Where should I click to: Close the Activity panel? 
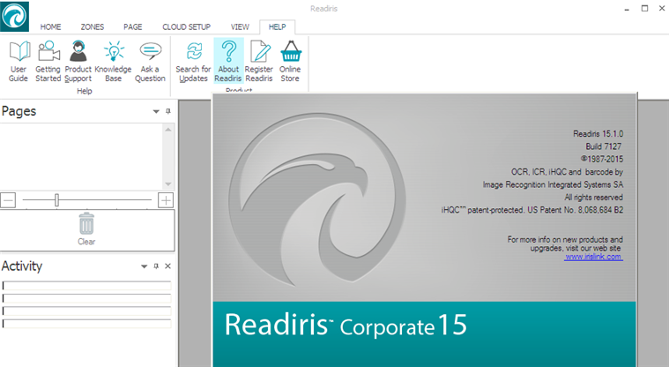tap(167, 266)
